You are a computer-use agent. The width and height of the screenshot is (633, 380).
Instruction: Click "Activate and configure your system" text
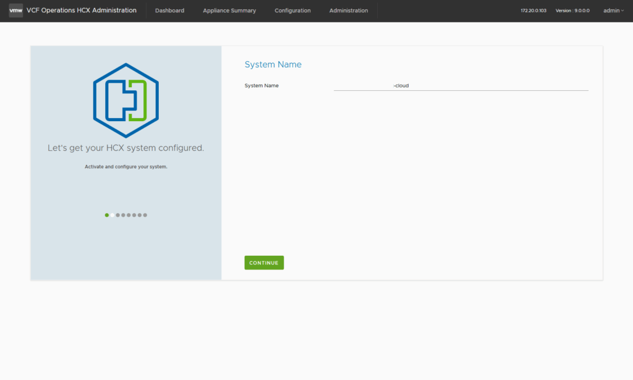coord(126,167)
